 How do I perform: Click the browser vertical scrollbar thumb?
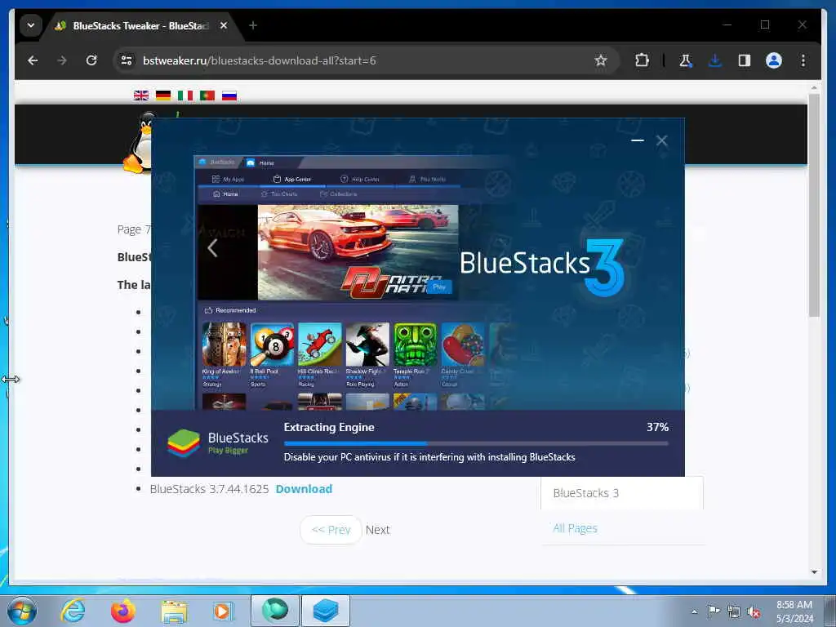pyautogui.click(x=814, y=205)
